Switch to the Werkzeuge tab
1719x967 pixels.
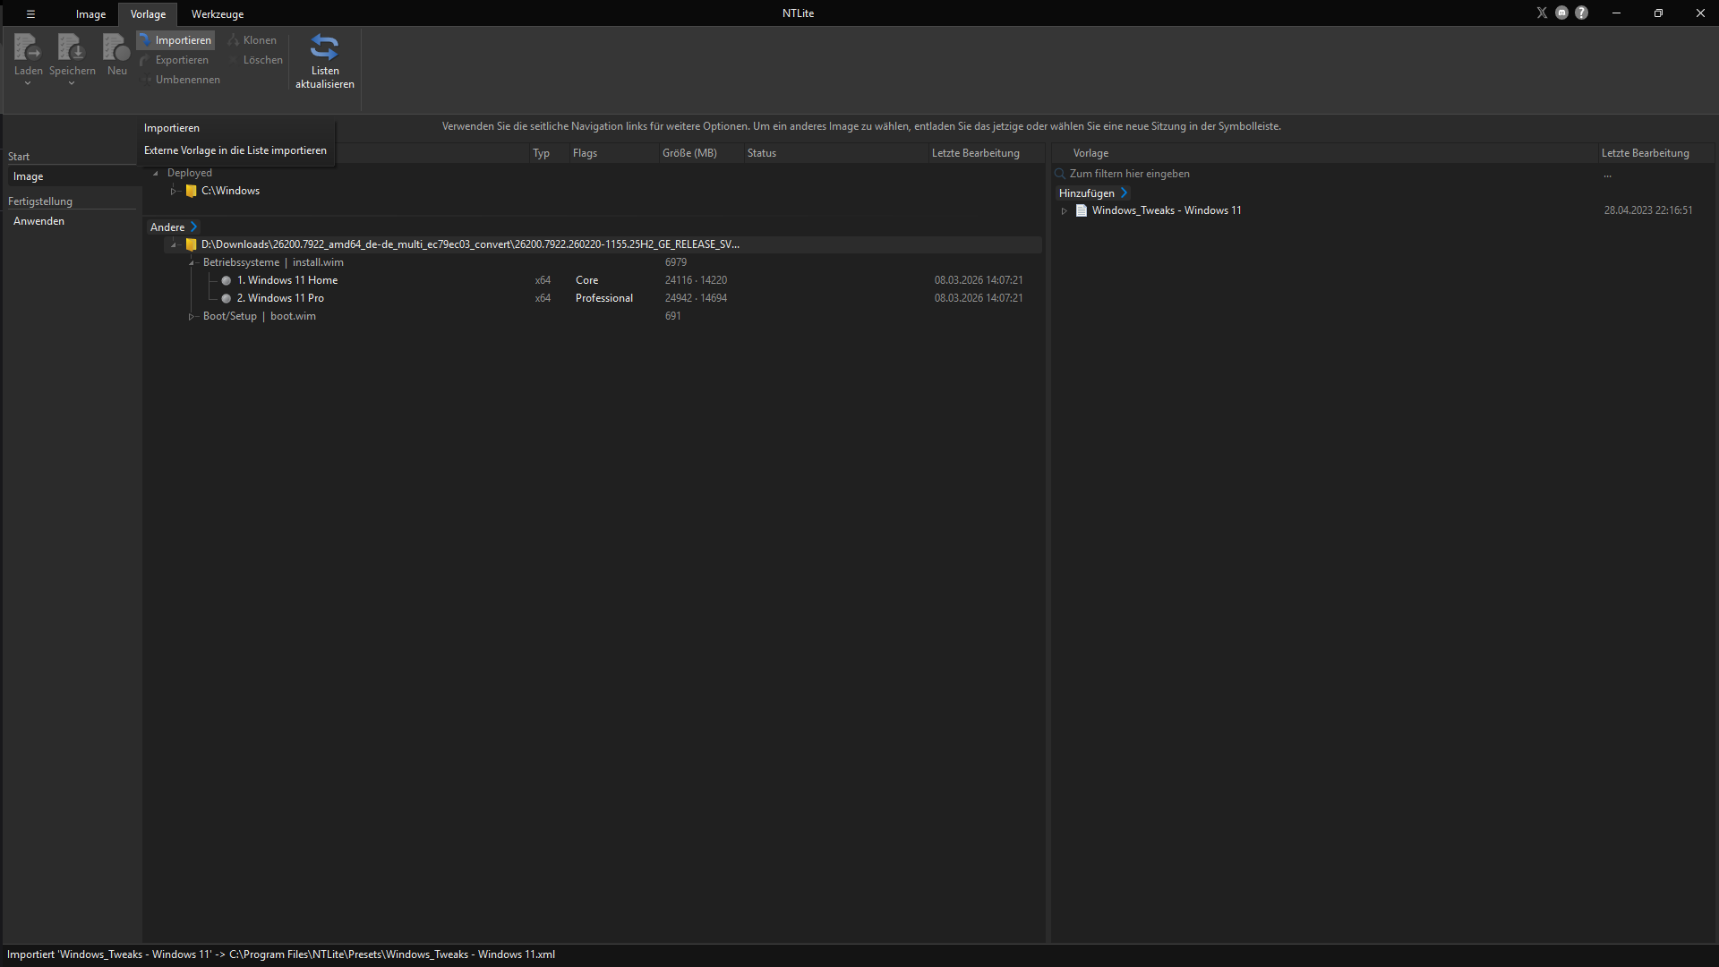coord(218,14)
